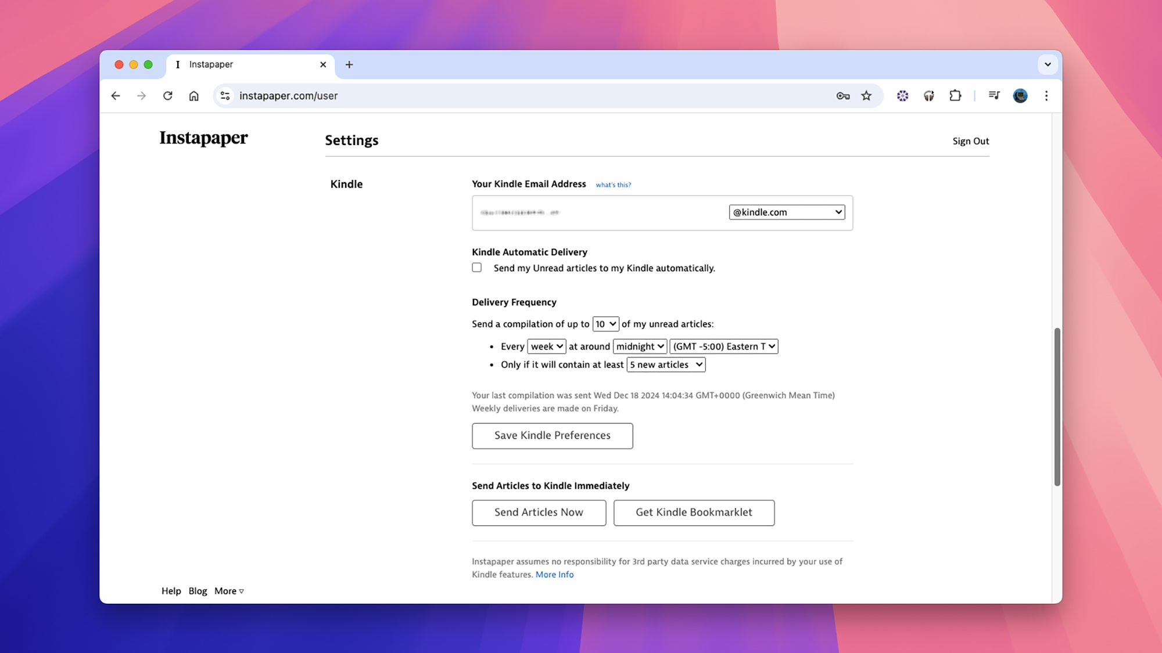
Task: Click the browser home icon
Action: (x=194, y=96)
